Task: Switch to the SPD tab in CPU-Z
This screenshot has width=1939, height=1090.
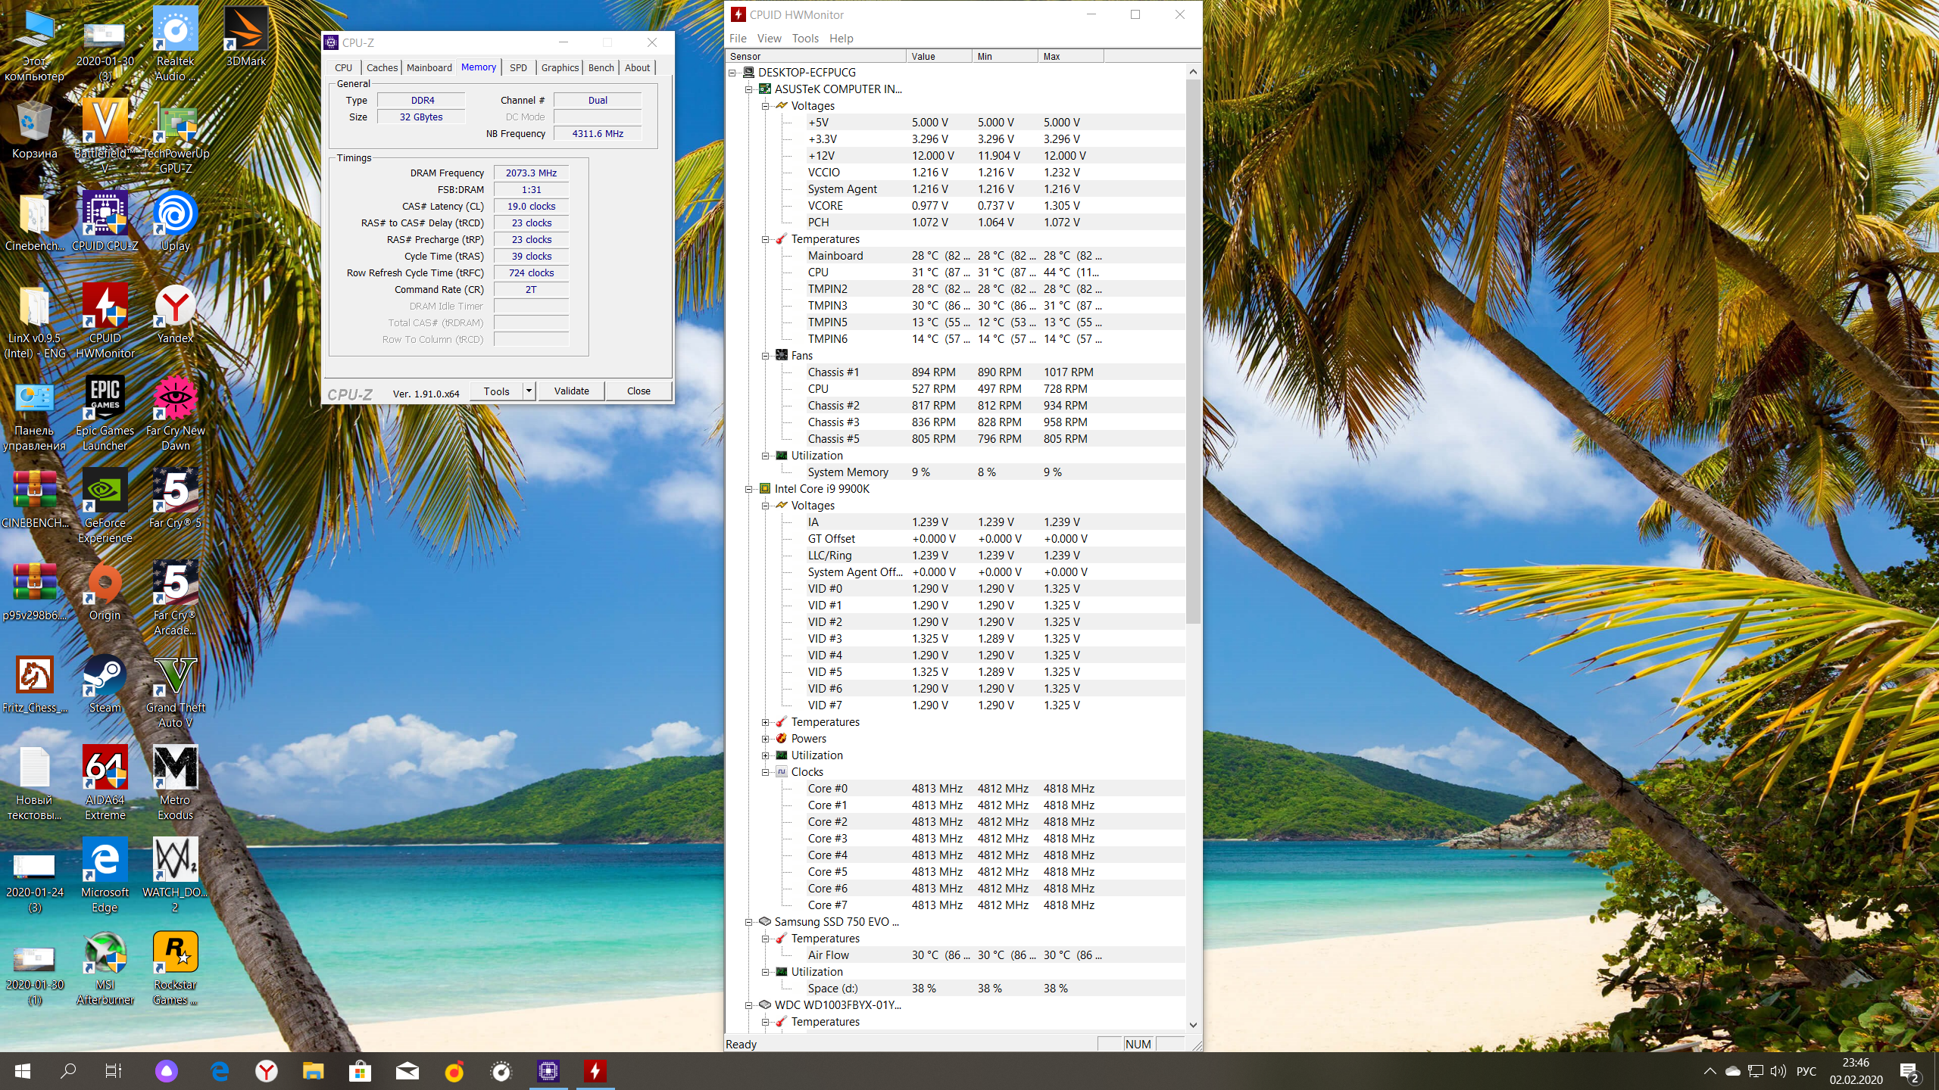Action: [x=518, y=67]
